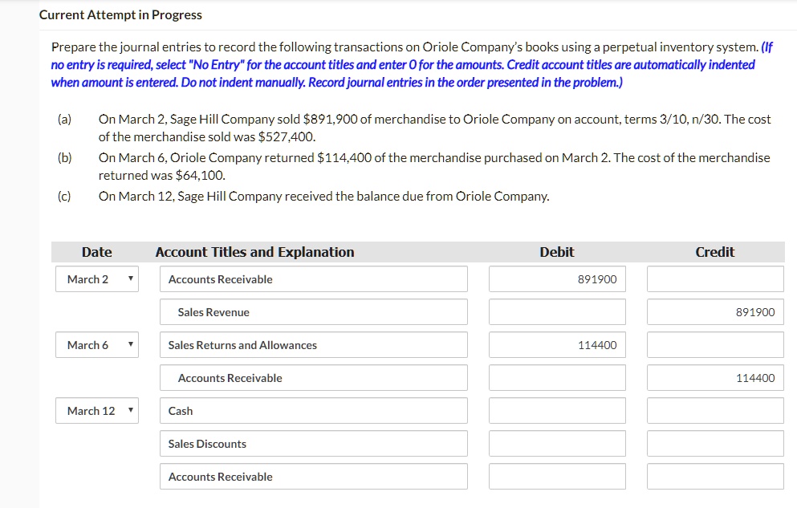
Task: Click the debit field showing 891900
Action: coord(557,279)
